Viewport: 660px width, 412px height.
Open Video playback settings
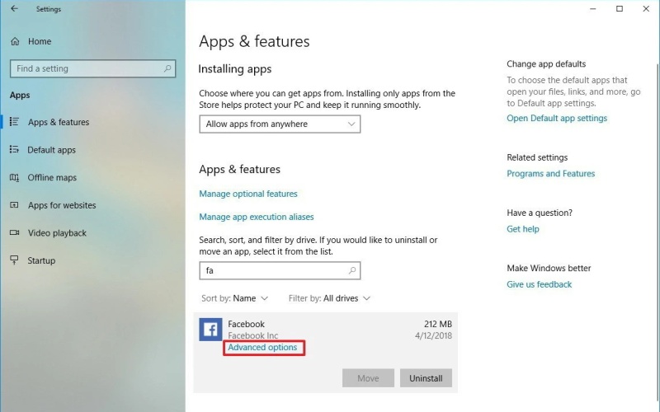(x=57, y=233)
